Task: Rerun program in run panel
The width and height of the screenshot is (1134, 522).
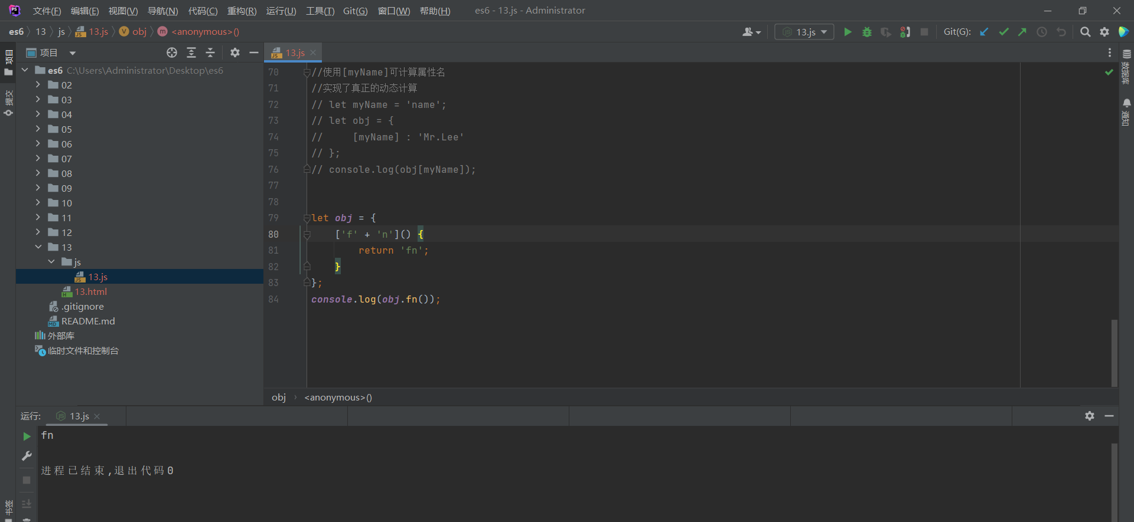Action: [x=27, y=436]
